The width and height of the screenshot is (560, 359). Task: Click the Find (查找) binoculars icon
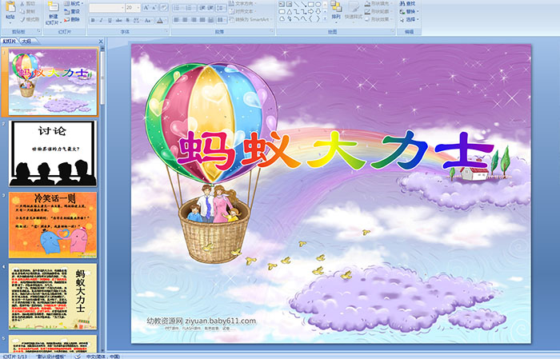click(x=402, y=4)
